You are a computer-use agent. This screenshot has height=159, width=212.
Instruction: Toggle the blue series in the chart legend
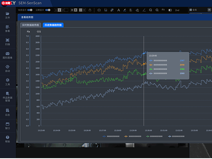pos(111,136)
